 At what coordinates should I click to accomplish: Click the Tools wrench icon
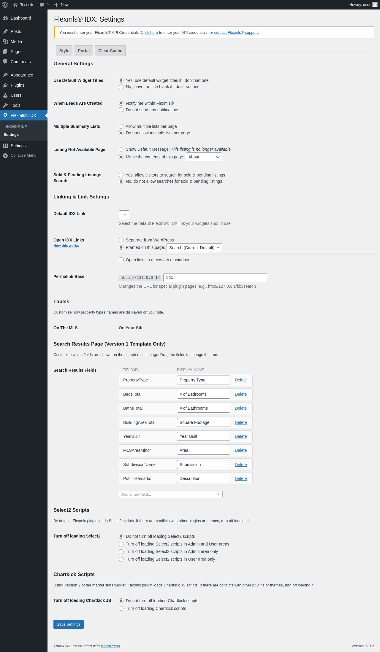pyautogui.click(x=5, y=105)
